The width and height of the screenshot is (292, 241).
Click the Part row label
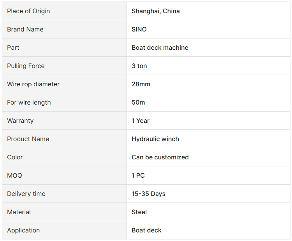[13, 47]
